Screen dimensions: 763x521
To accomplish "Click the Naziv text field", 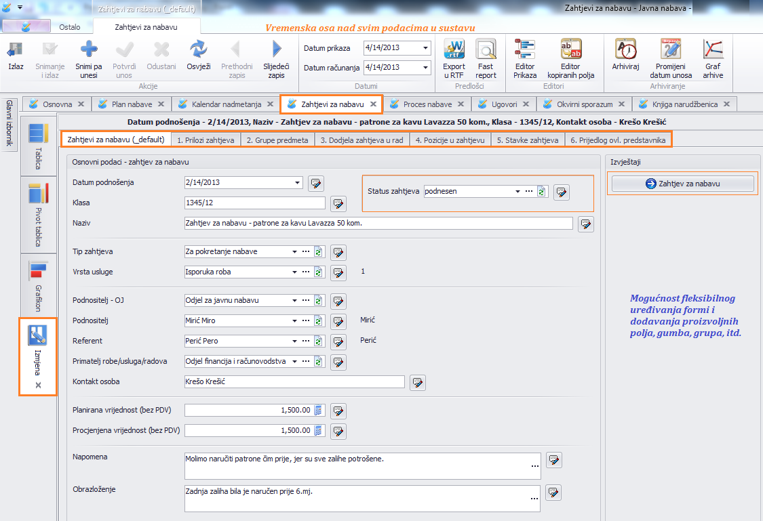I will pos(378,223).
